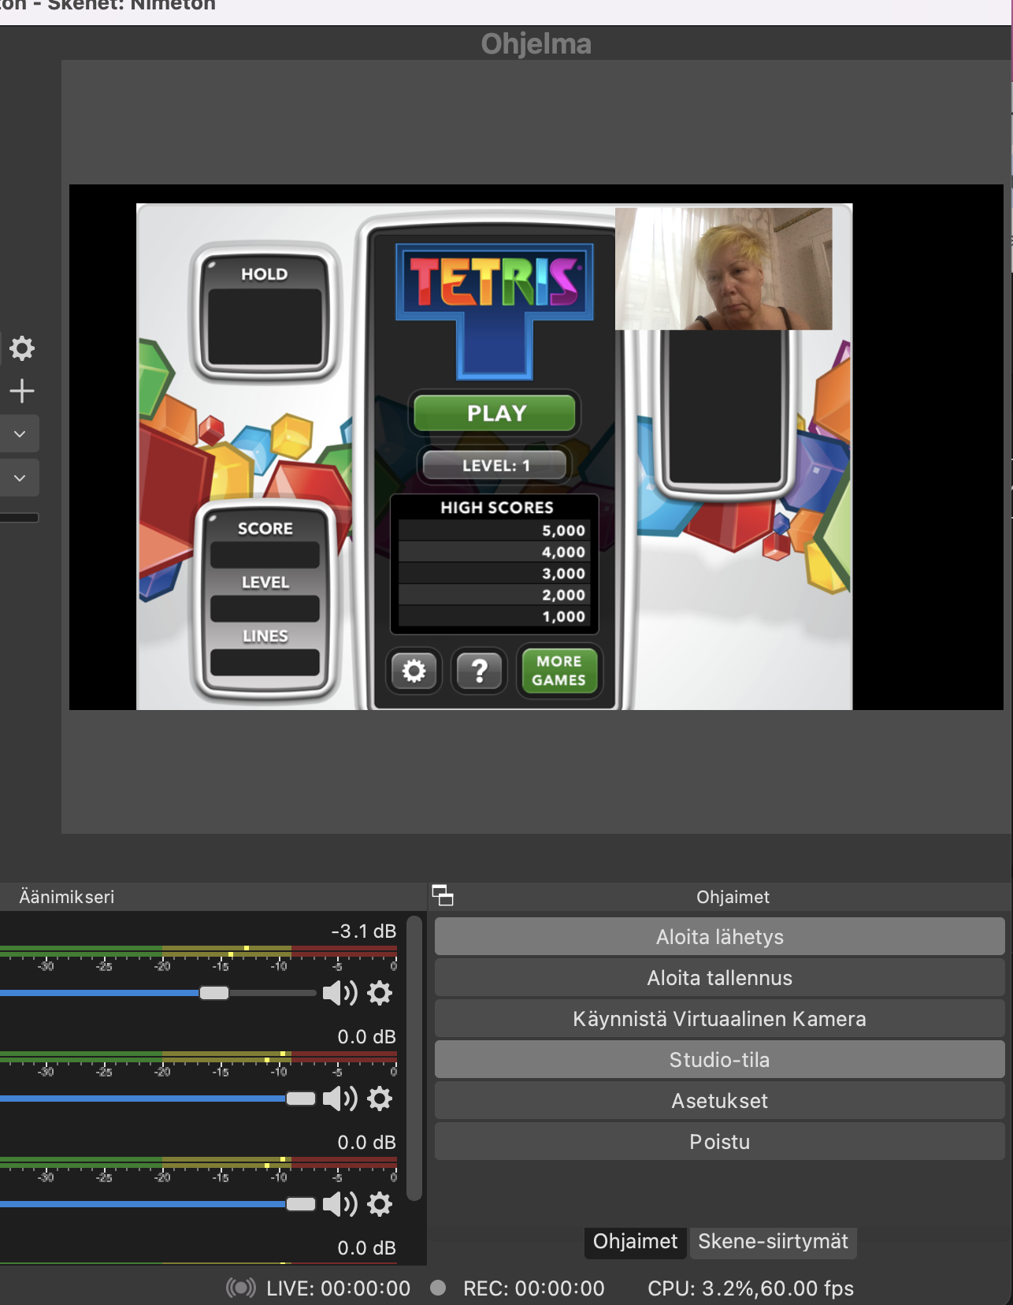Screen dimensions: 1013x1305
Task: Click the lower down-chevron on the left panel
Action: 20,478
